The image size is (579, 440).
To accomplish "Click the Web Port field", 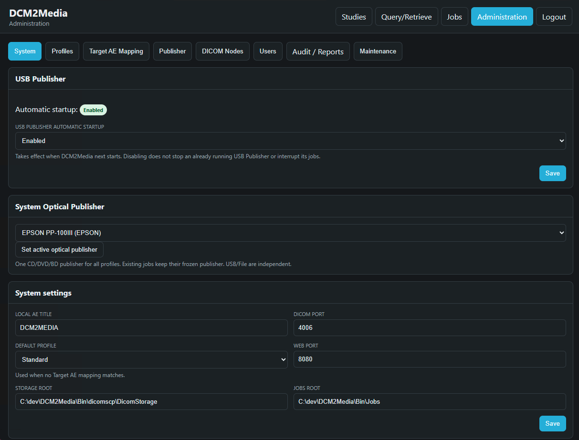I will [430, 359].
